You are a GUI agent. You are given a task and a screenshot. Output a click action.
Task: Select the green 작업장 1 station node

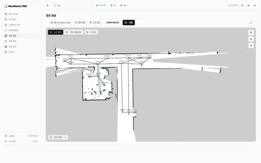149,58
